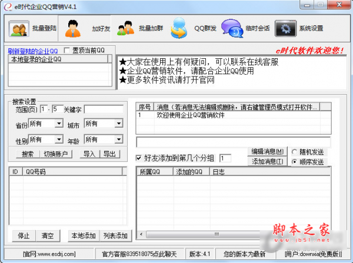Toggle the 好友添加到第几个分组 checkbox
The width and height of the screenshot is (353, 263).
tap(139, 158)
